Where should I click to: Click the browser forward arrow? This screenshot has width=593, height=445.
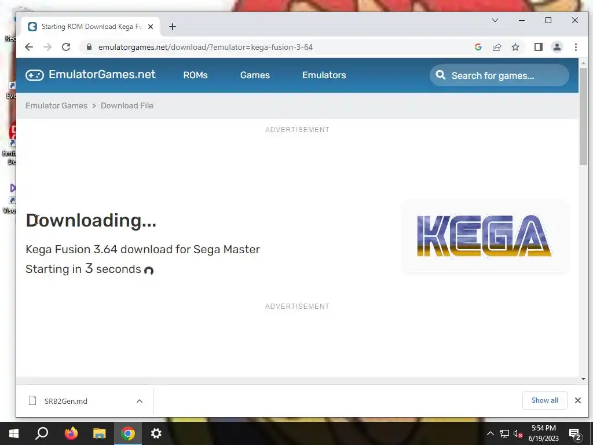tap(47, 47)
